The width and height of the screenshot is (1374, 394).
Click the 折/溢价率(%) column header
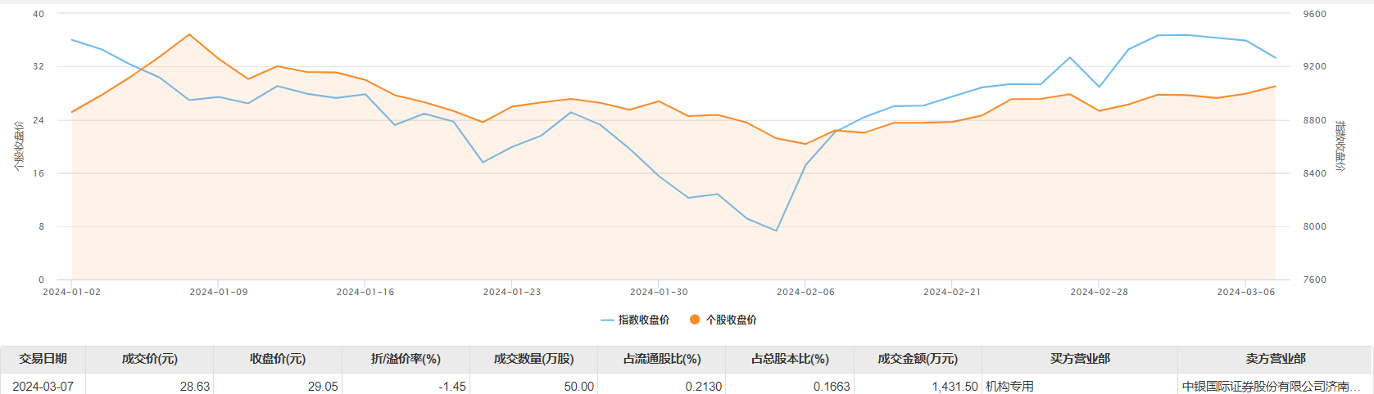[x=406, y=359]
